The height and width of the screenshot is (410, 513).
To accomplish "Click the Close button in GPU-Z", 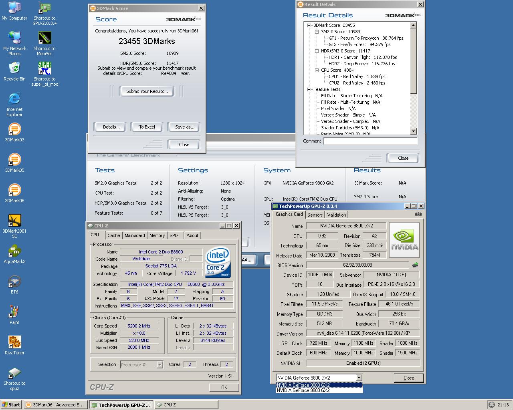I will pyautogui.click(x=409, y=378).
